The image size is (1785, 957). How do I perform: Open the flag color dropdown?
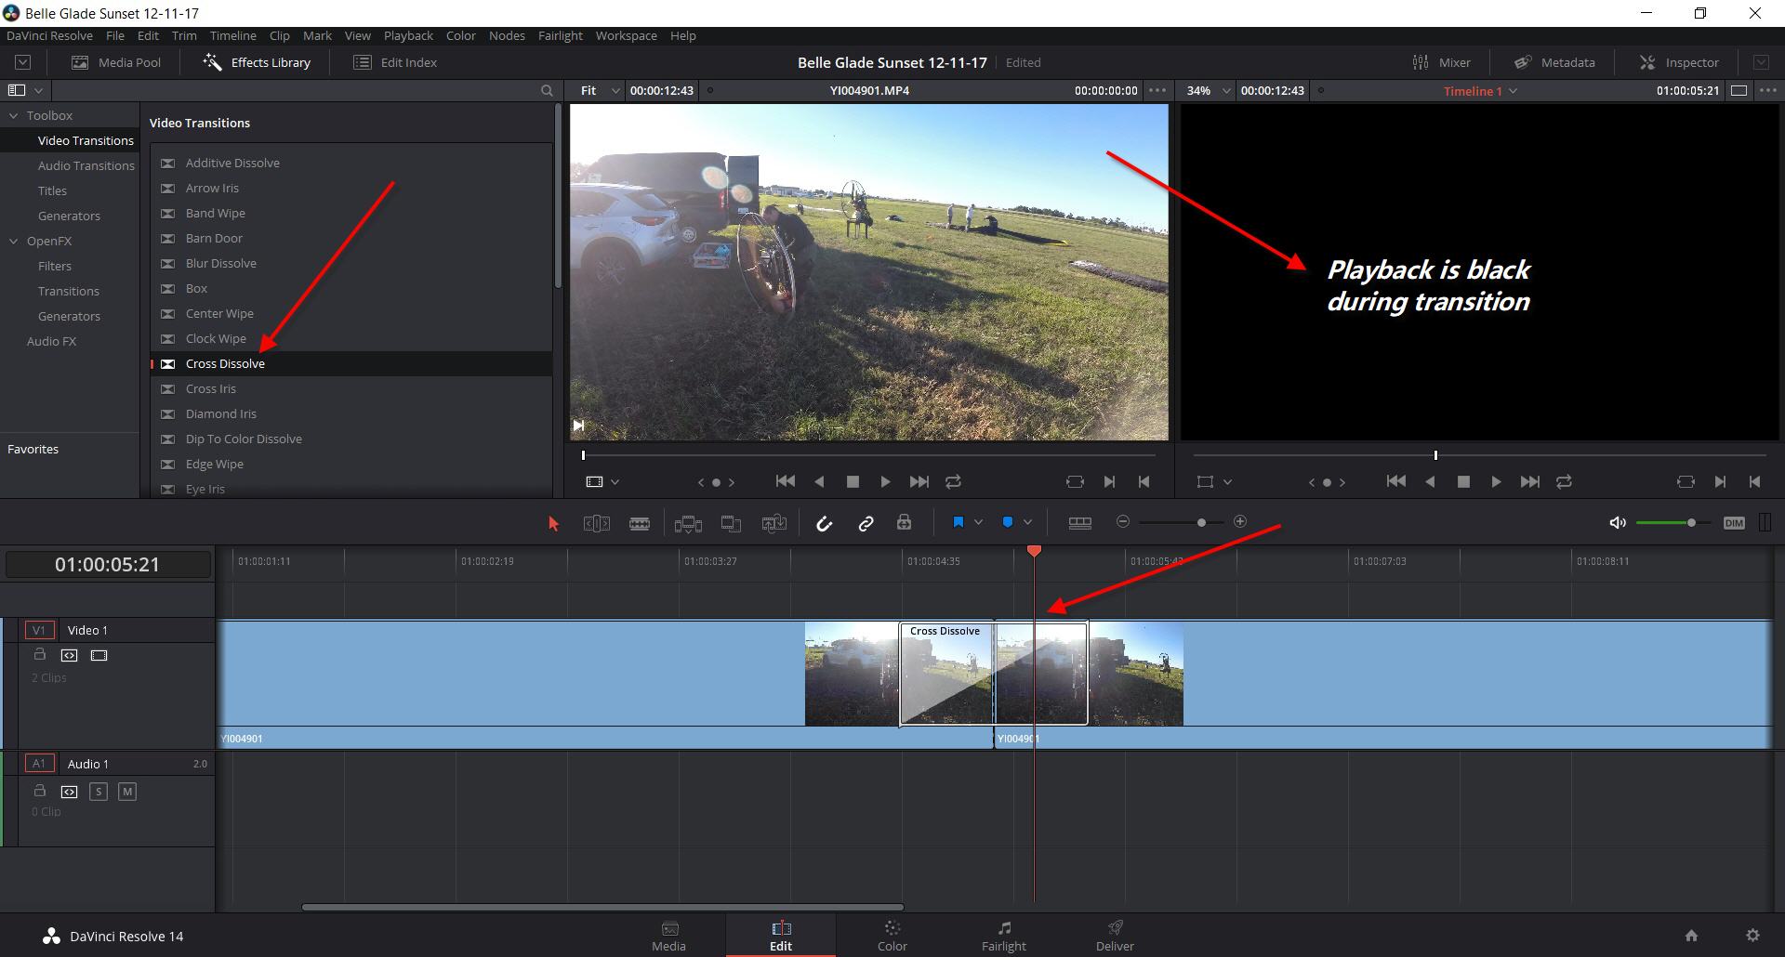click(978, 522)
